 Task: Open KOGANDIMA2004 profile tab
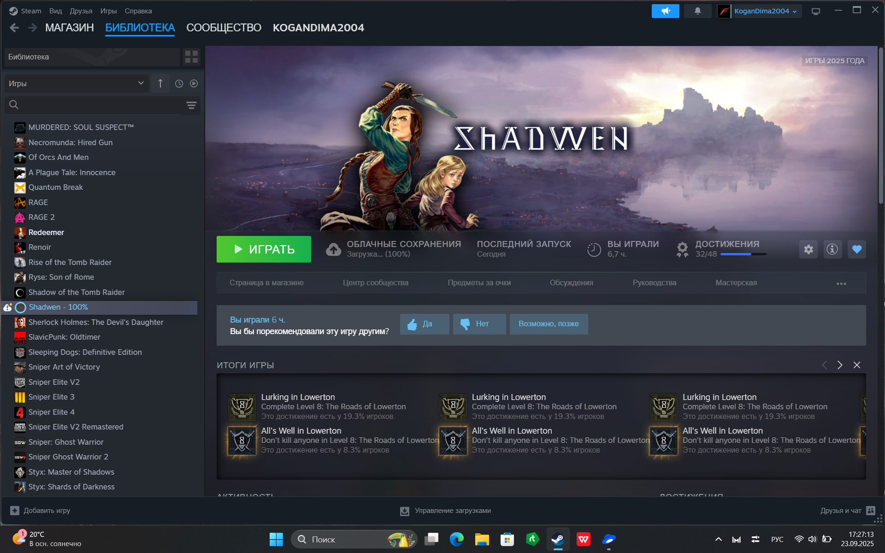pos(319,28)
